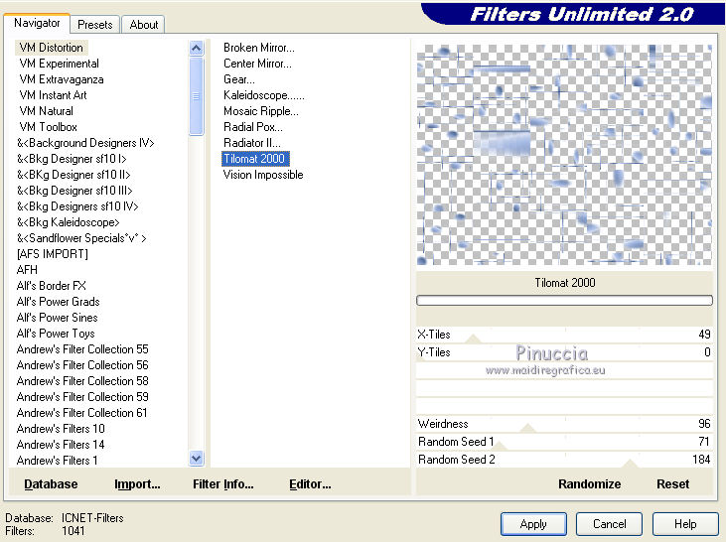Choose the Radiator II... filter
The width and height of the screenshot is (726, 542).
(252, 143)
